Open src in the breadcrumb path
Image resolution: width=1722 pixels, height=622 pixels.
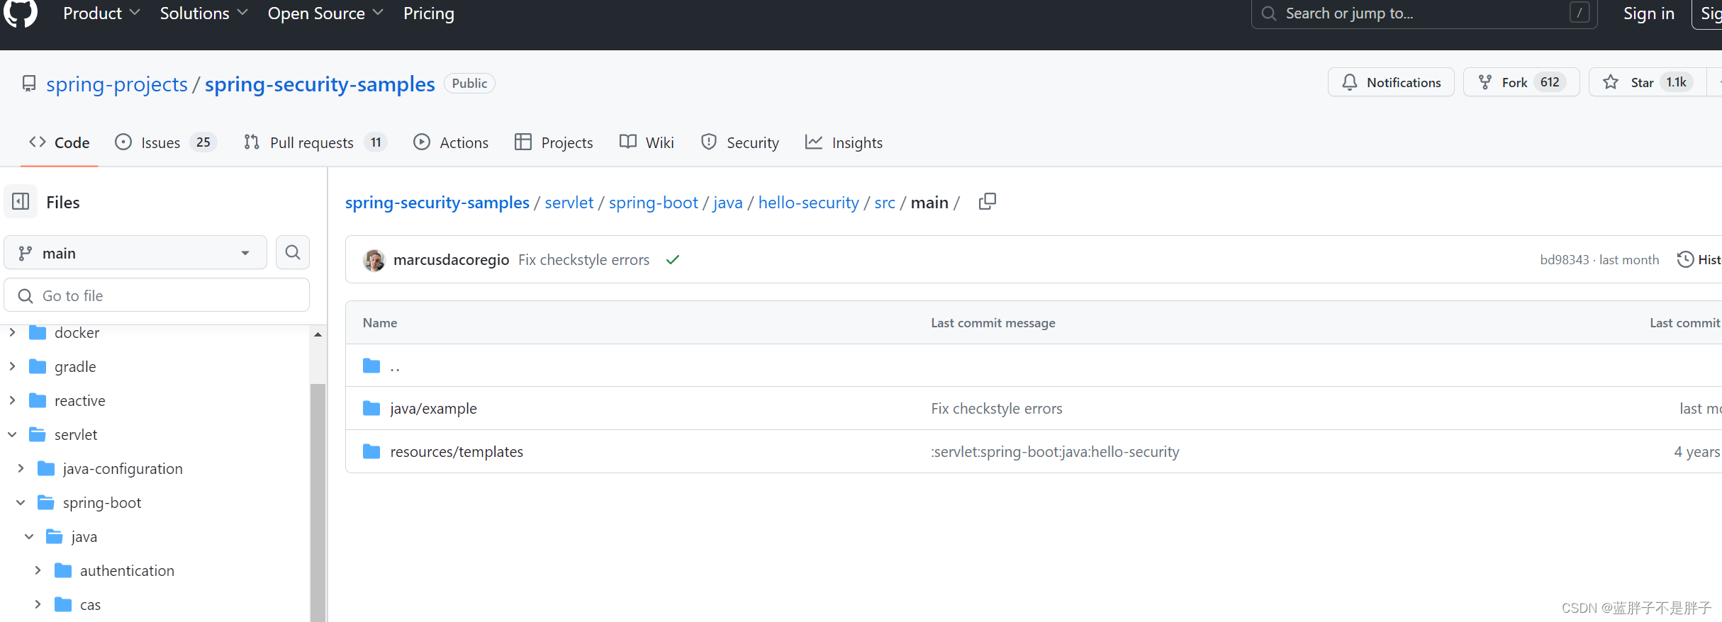tap(884, 203)
